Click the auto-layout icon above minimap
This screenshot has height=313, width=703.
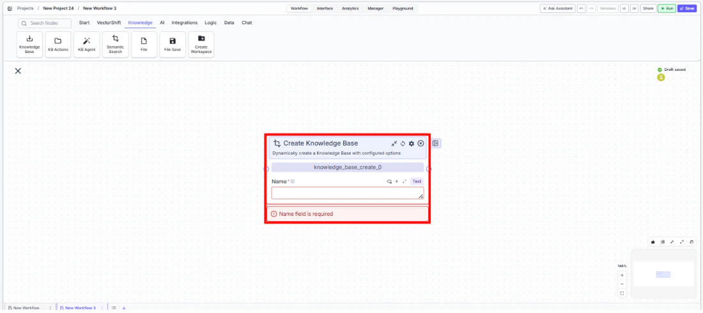663,241
